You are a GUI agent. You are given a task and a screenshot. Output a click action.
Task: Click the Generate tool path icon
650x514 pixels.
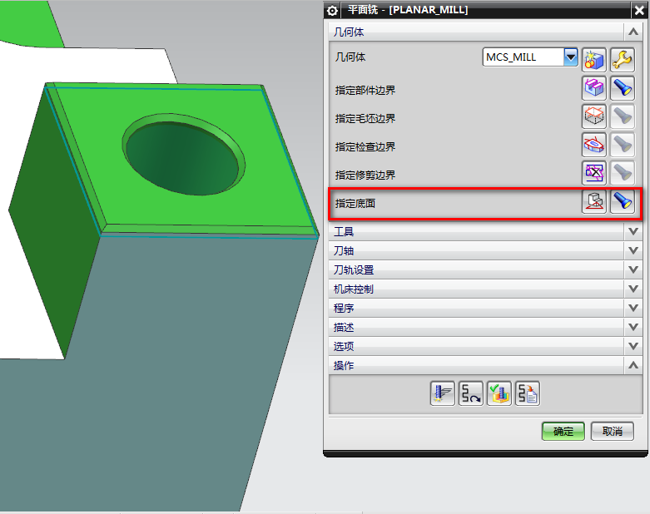point(443,393)
